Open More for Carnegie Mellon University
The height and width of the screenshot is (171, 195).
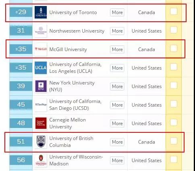117,124
